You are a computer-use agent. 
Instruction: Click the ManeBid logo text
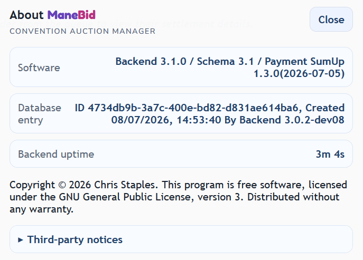[71, 15]
